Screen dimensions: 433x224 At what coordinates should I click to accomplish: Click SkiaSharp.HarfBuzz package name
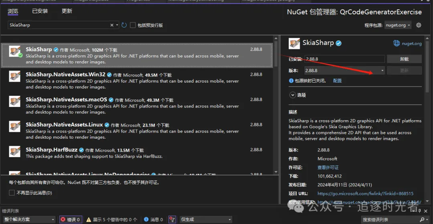[x=52, y=150]
